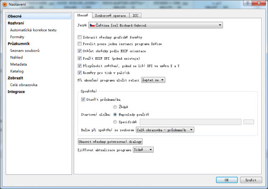
Task: Uncheck Otáčet obrázky podle EXIF orientace
Action: [80, 51]
